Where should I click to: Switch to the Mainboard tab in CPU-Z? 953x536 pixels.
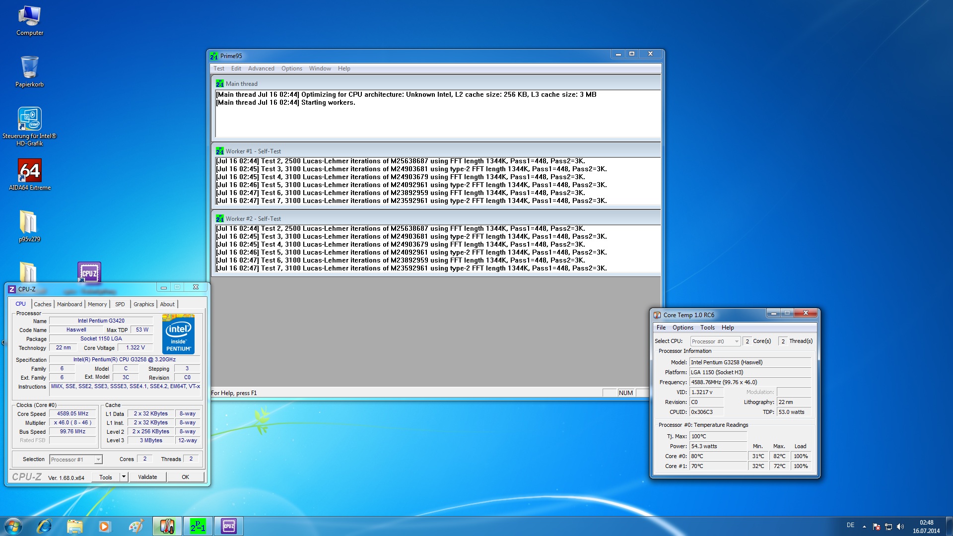(69, 304)
